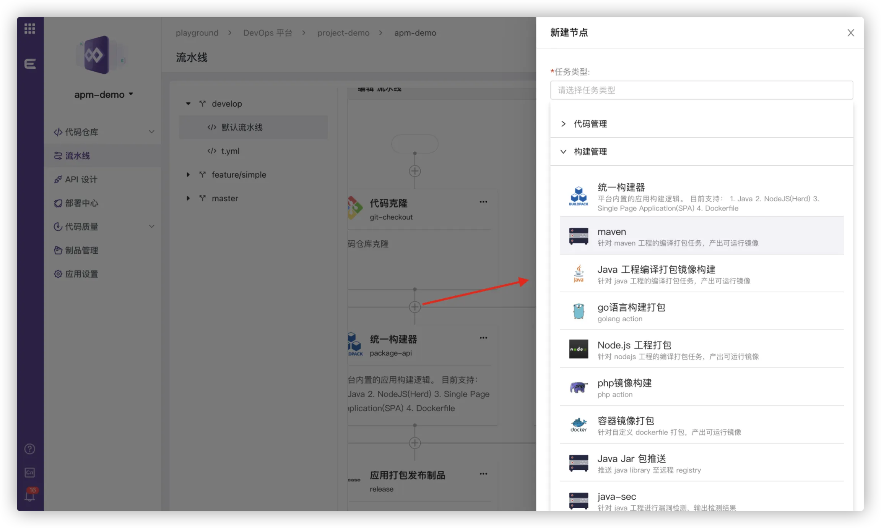Pick the Node.js 工程打包 icon
Image resolution: width=881 pixels, height=528 pixels.
coord(579,349)
